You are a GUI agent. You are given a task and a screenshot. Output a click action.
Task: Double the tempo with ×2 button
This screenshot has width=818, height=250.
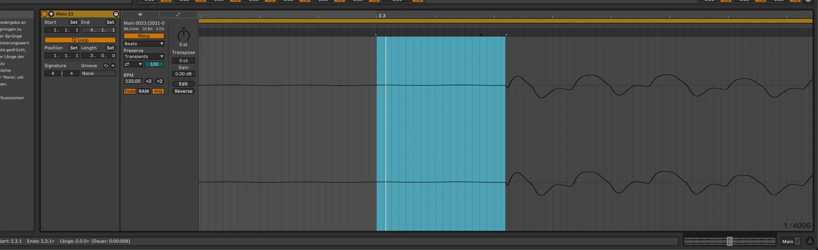159,81
